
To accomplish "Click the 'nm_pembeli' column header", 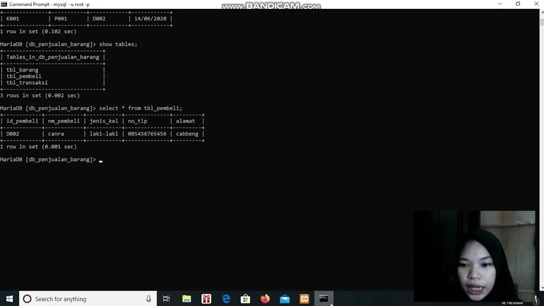I will pyautogui.click(x=64, y=121).
